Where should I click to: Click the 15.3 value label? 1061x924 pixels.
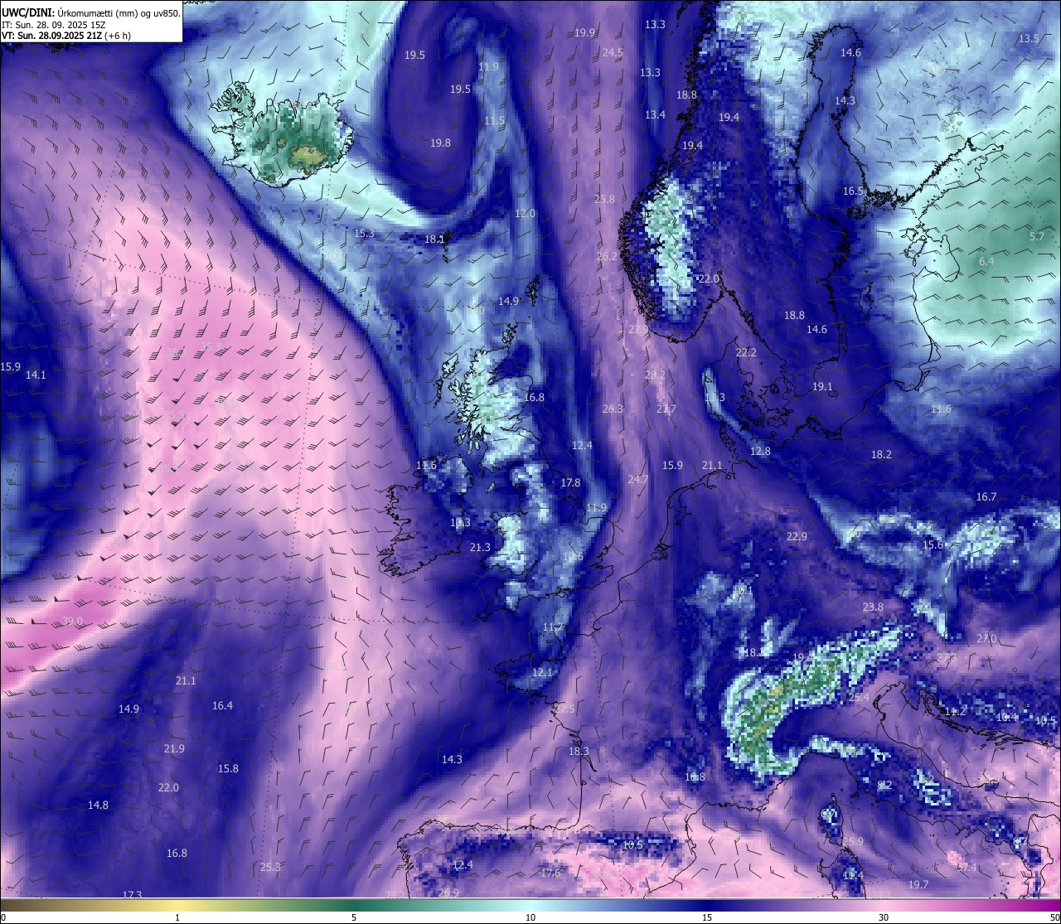[364, 233]
